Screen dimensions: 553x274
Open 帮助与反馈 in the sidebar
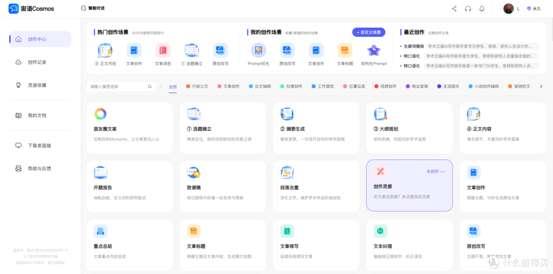[40, 168]
